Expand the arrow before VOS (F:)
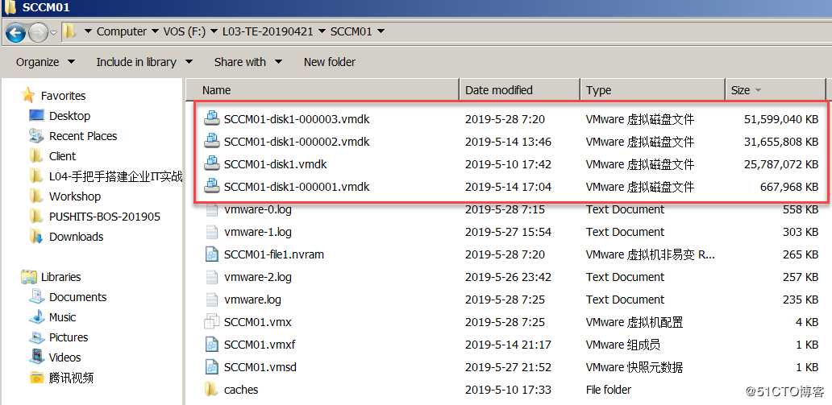 click(155, 32)
